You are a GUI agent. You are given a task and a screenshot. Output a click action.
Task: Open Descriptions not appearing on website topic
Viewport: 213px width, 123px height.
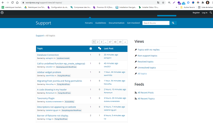pos(57,107)
